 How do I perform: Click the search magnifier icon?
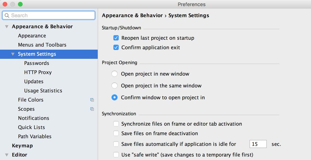click(x=7, y=15)
